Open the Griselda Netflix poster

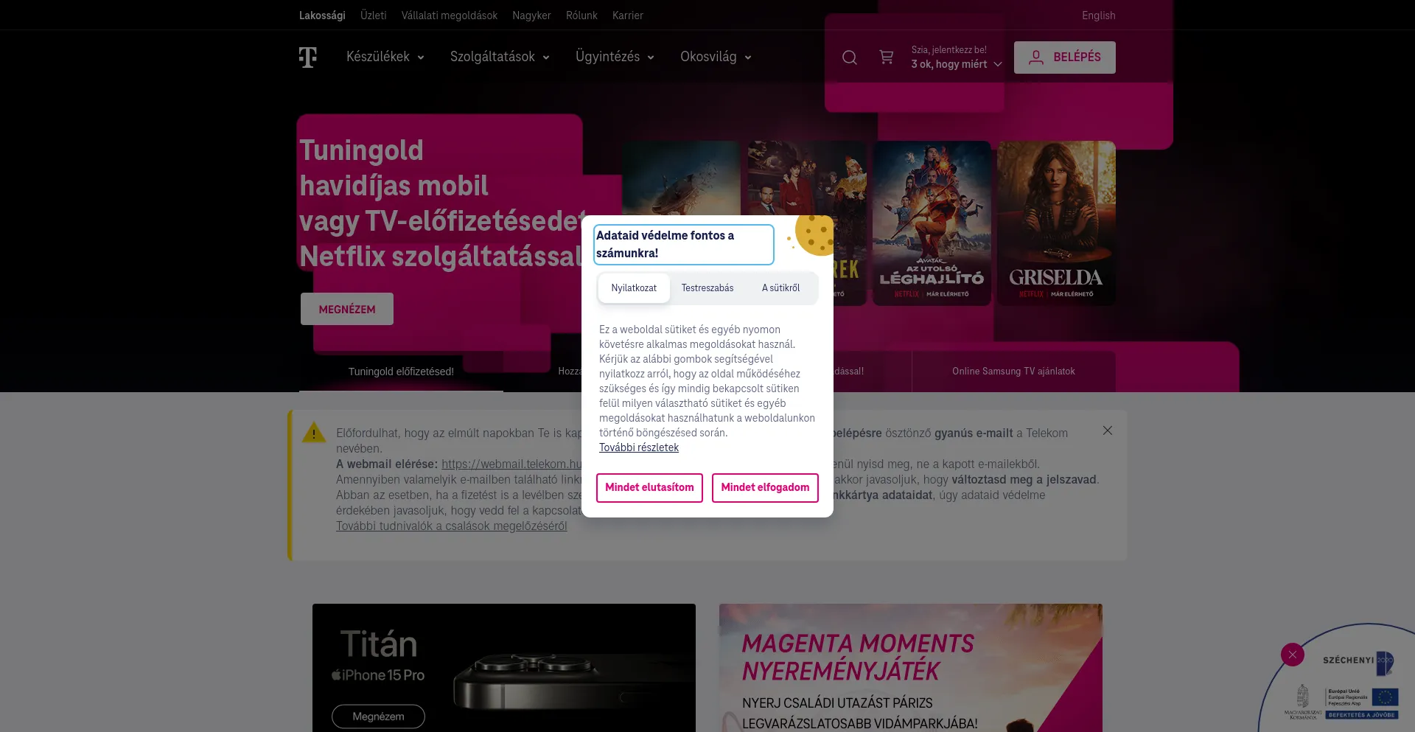click(x=1056, y=223)
